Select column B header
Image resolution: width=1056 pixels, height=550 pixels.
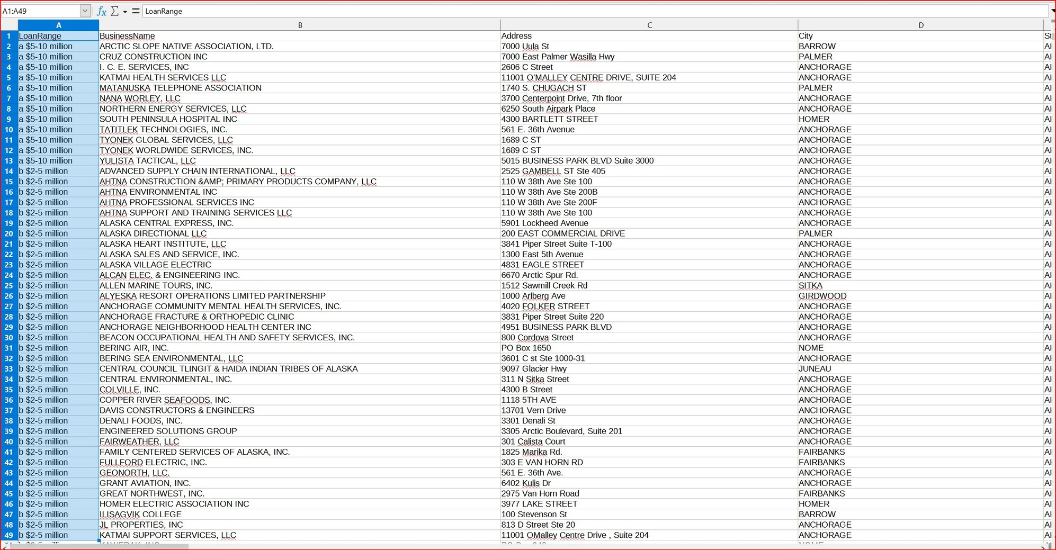[x=300, y=25]
